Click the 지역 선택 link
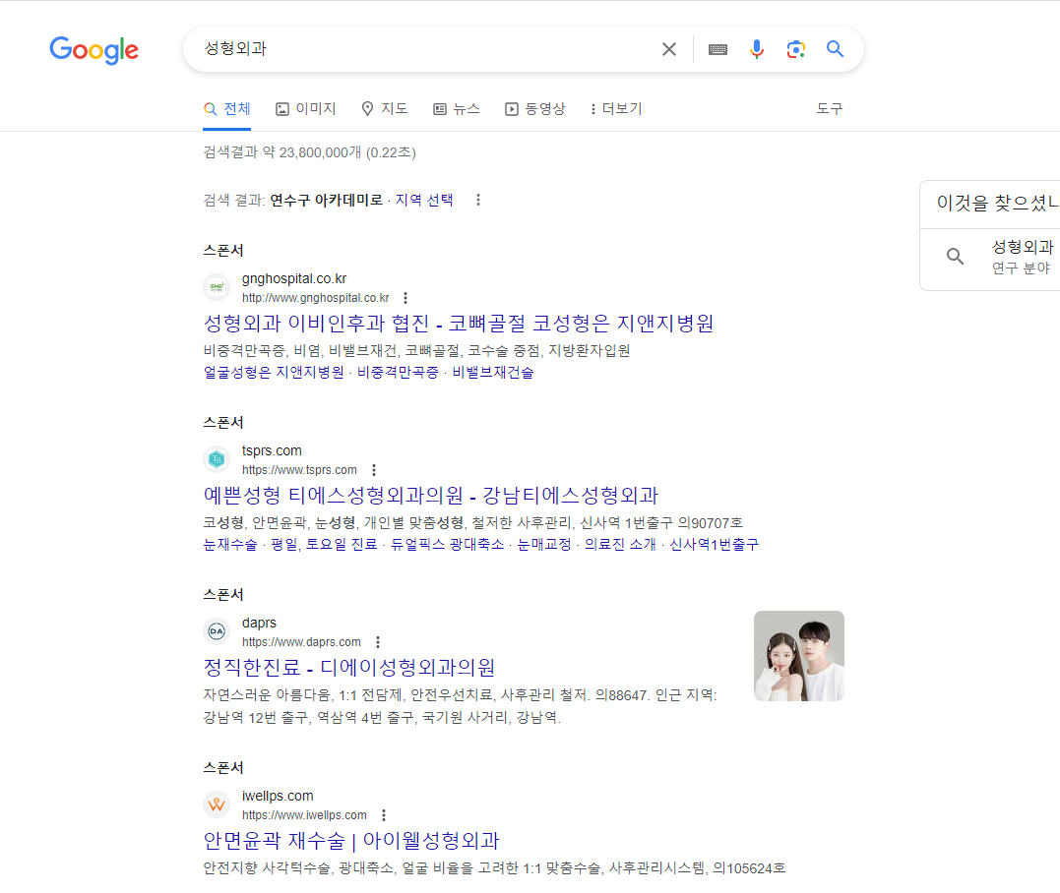The width and height of the screenshot is (1060, 893). click(424, 200)
